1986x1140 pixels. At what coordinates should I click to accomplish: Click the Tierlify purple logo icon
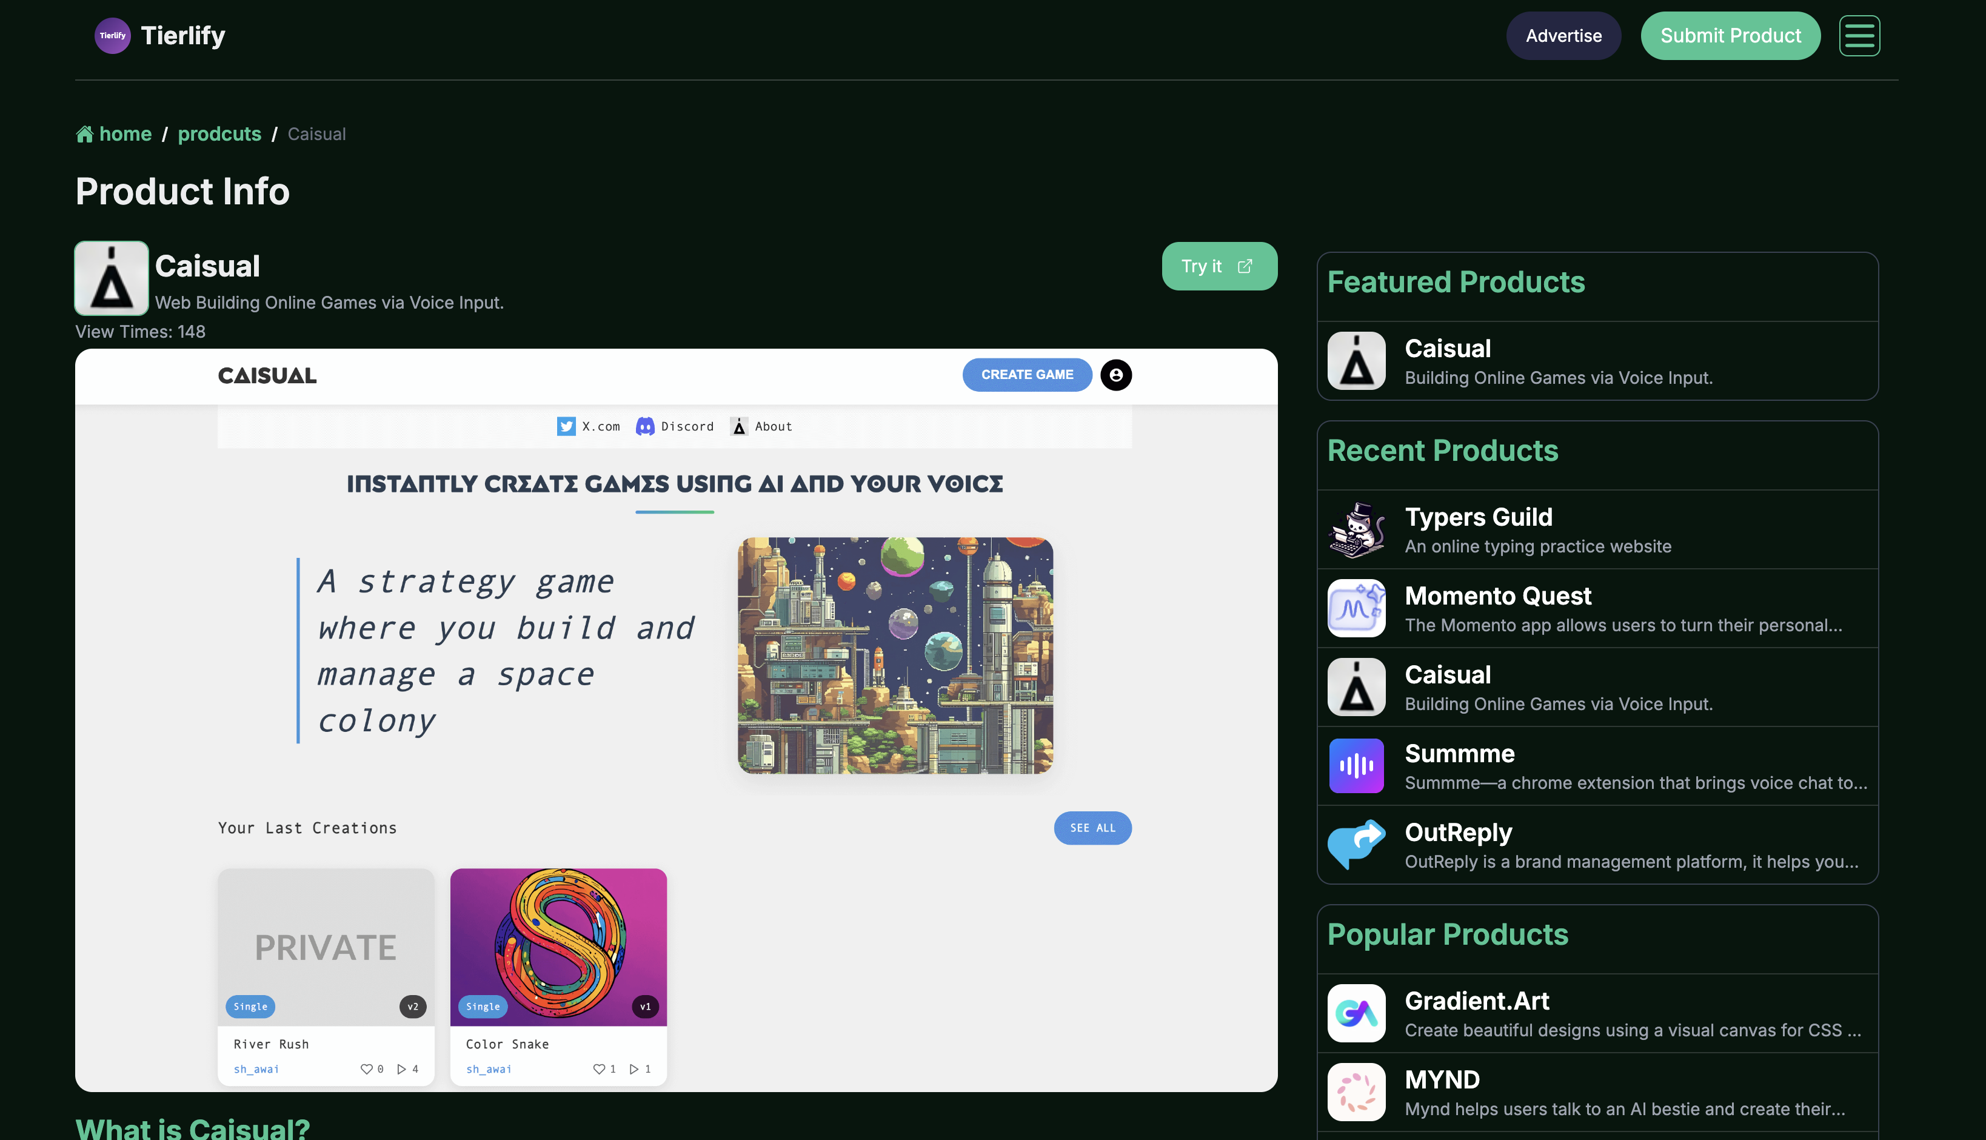[x=112, y=36]
